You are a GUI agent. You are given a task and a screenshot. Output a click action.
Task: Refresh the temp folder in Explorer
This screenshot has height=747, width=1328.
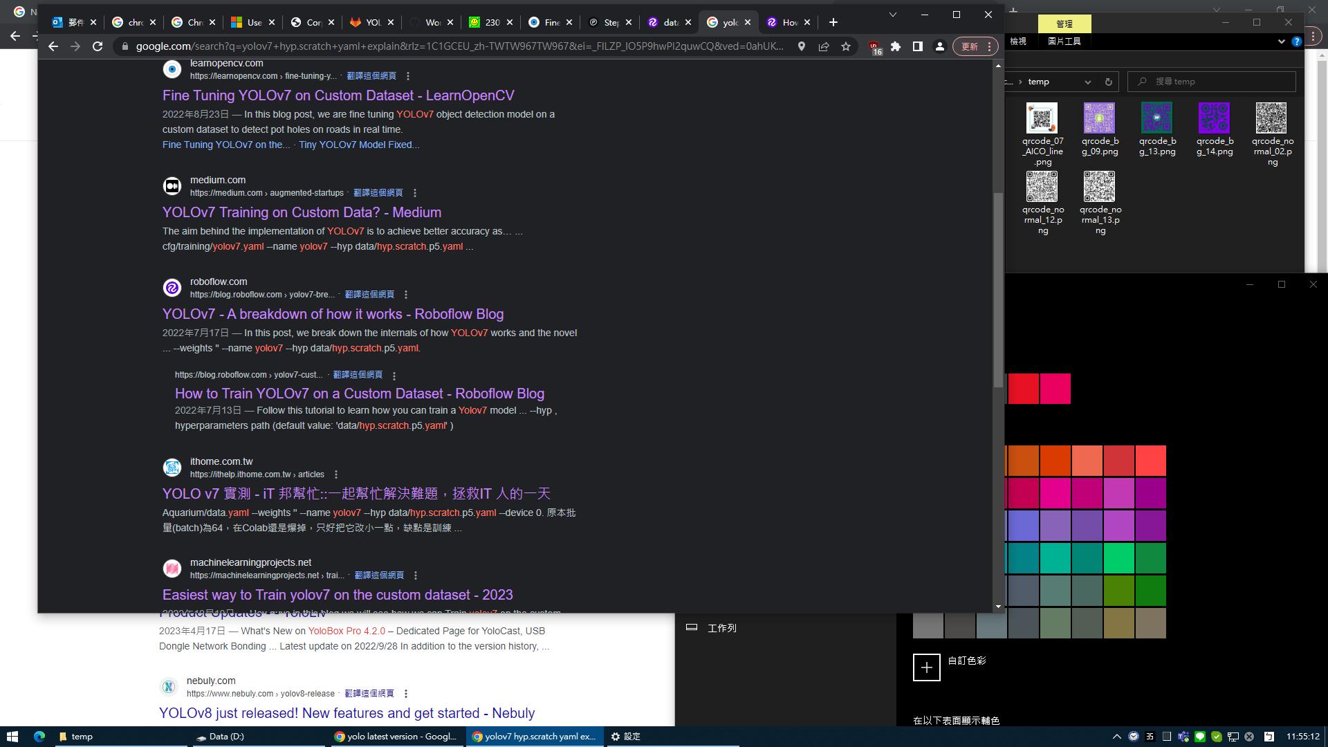click(1108, 82)
